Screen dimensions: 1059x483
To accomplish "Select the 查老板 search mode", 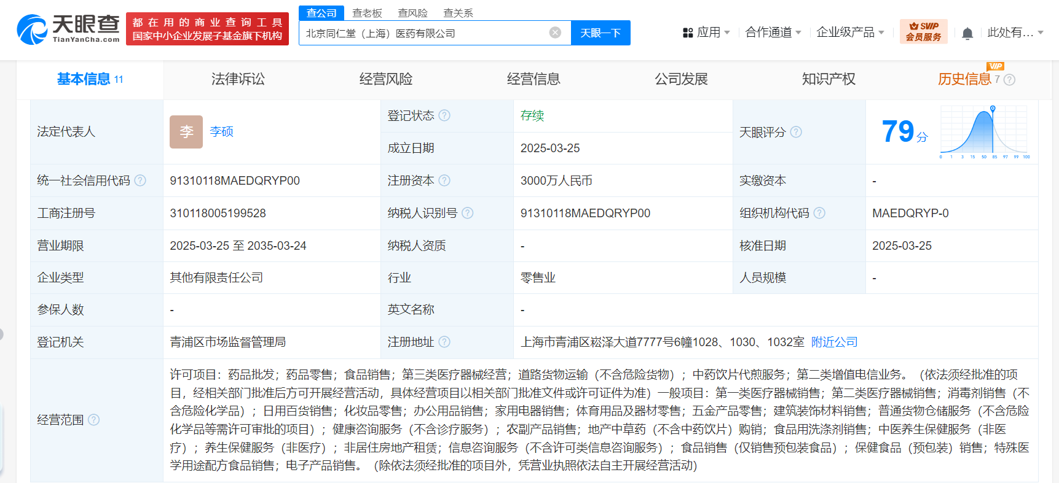I will click(367, 13).
